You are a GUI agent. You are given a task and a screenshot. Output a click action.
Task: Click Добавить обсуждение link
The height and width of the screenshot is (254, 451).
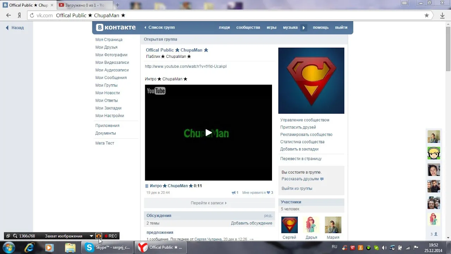pos(252,223)
